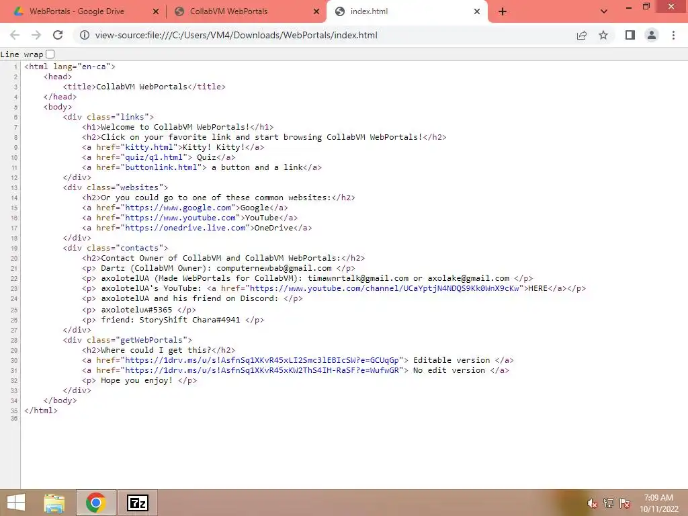Click the div class="contacts" line
688x516 pixels.
coord(116,248)
